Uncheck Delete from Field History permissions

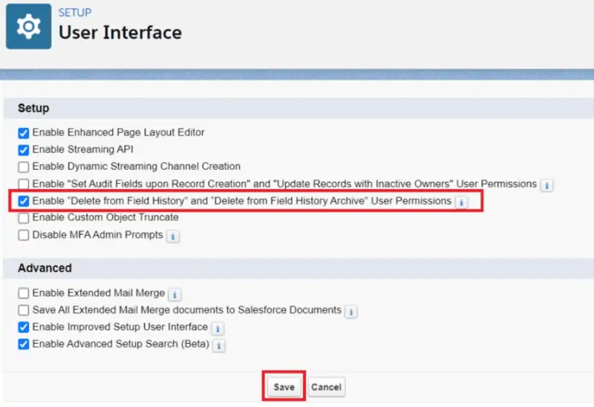[x=23, y=201]
